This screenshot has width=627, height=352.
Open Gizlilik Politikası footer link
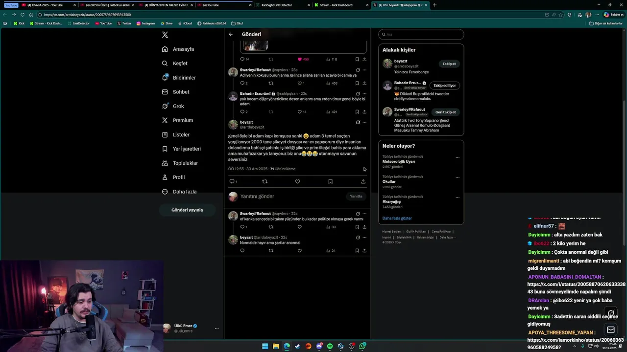pos(416,231)
